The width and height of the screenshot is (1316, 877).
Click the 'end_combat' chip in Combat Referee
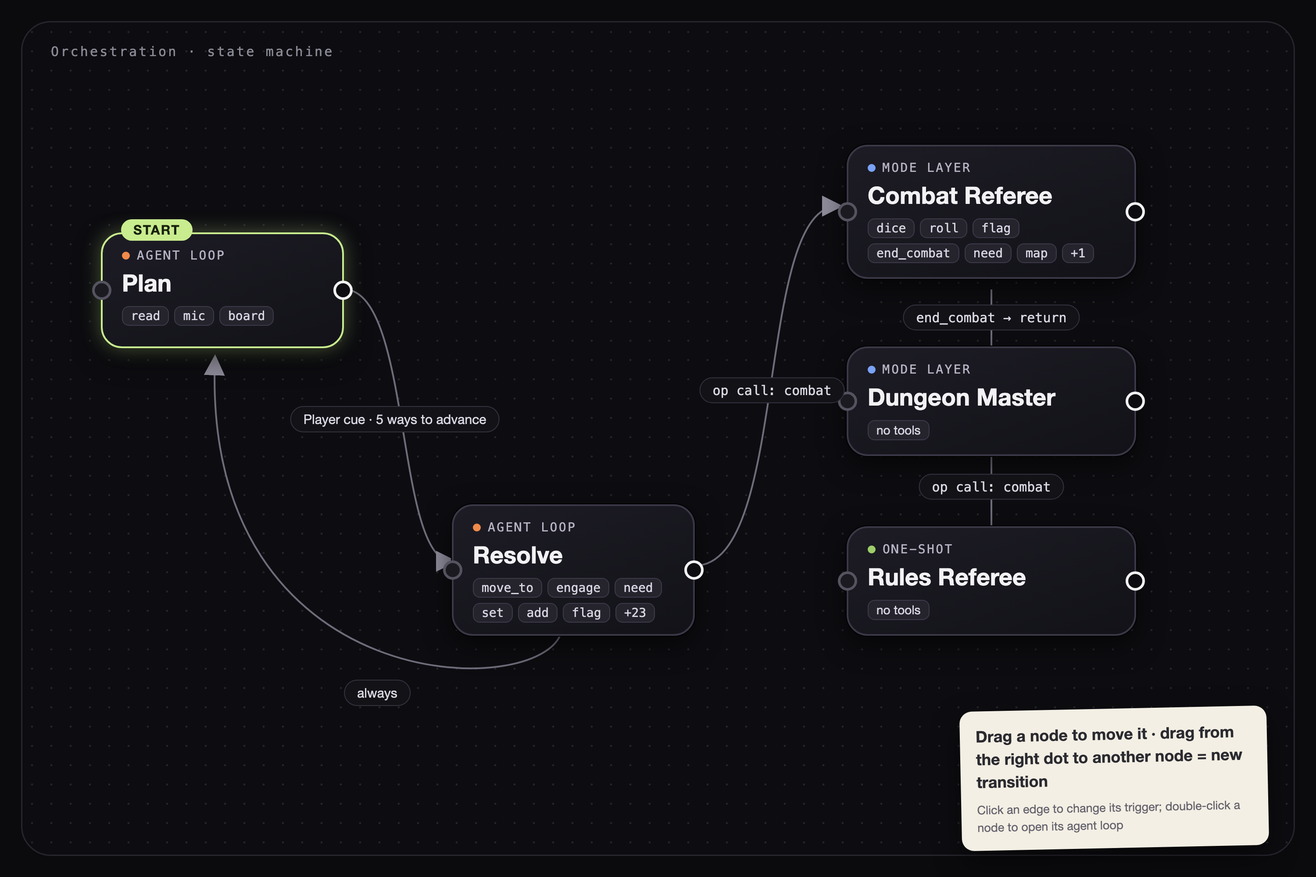[x=913, y=253]
